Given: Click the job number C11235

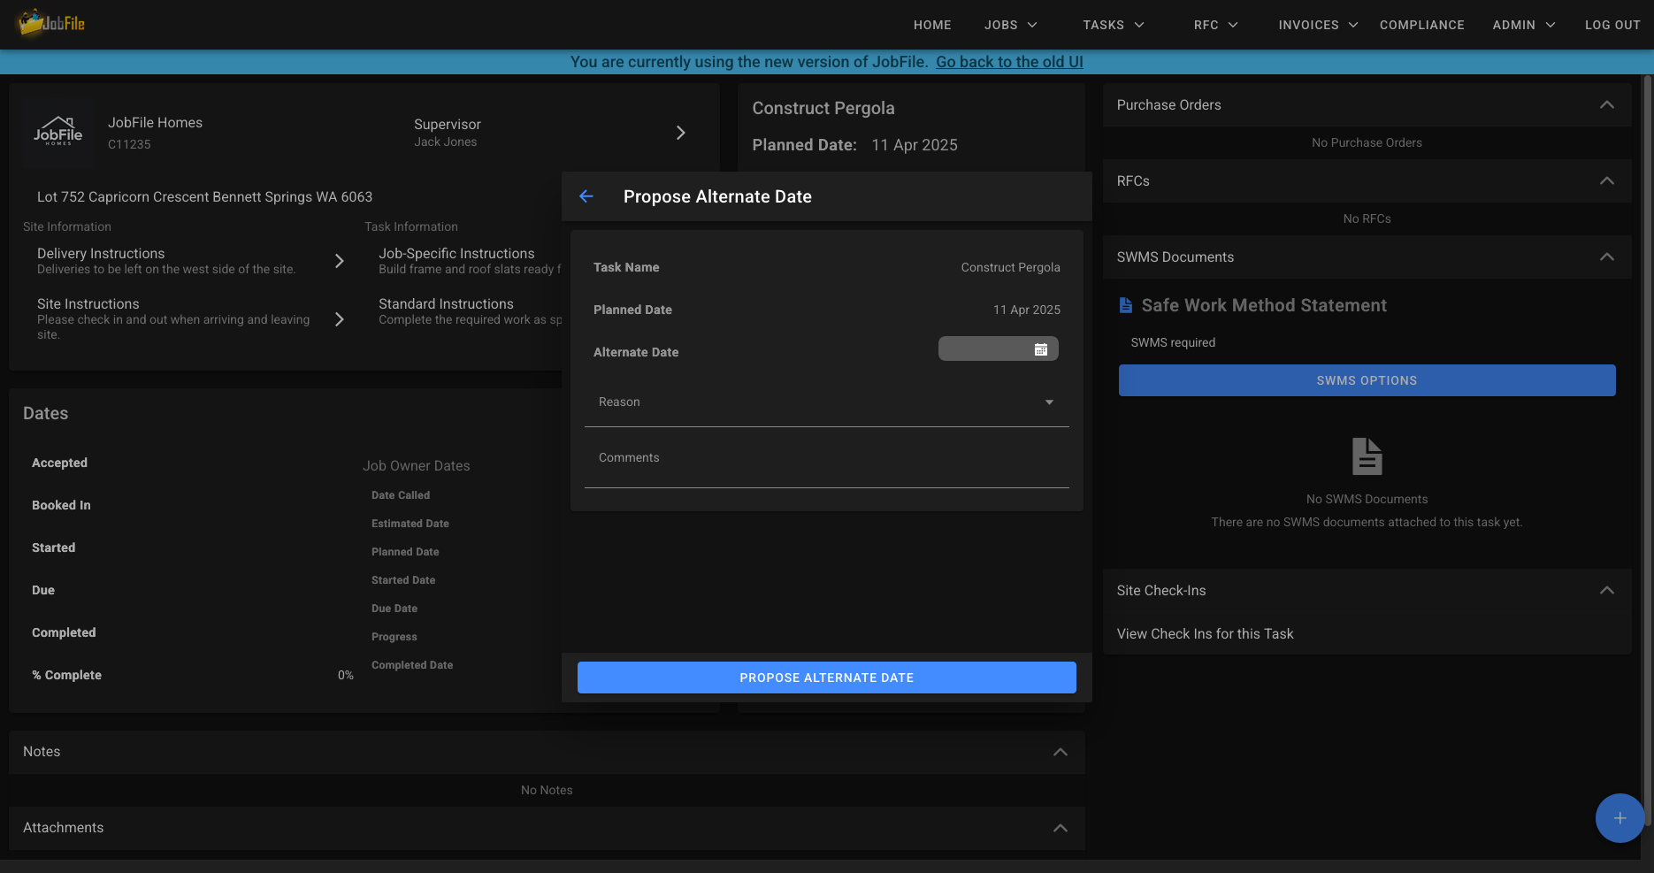Looking at the screenshot, I should pos(129,144).
